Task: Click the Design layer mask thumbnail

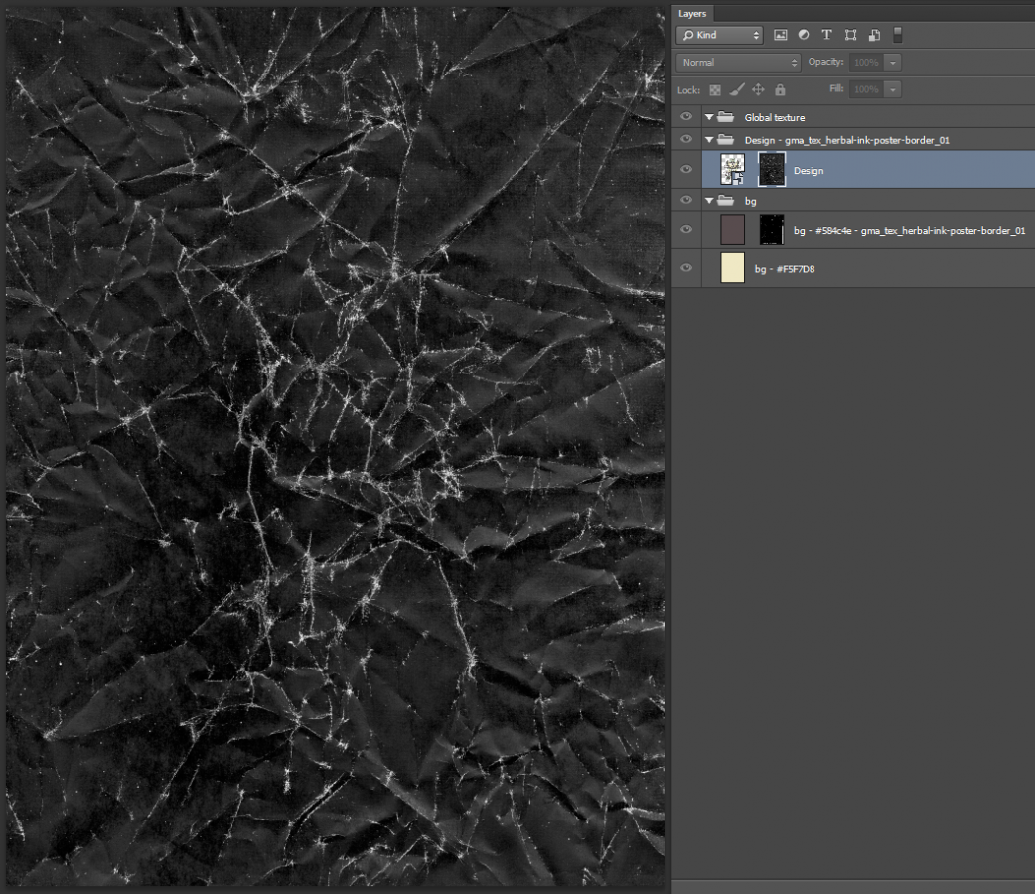Action: click(771, 170)
